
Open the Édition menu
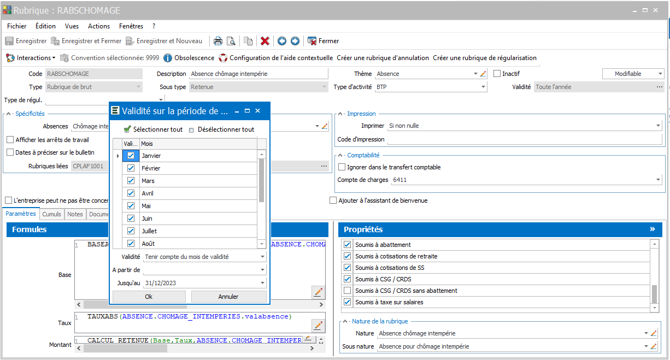pyautogui.click(x=45, y=26)
